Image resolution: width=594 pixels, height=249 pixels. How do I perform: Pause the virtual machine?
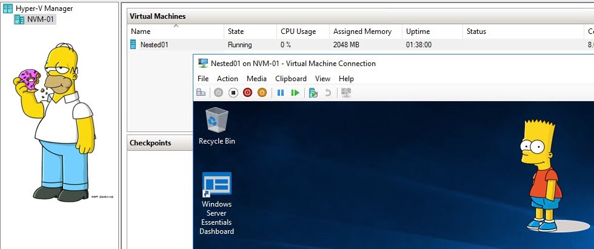click(280, 93)
